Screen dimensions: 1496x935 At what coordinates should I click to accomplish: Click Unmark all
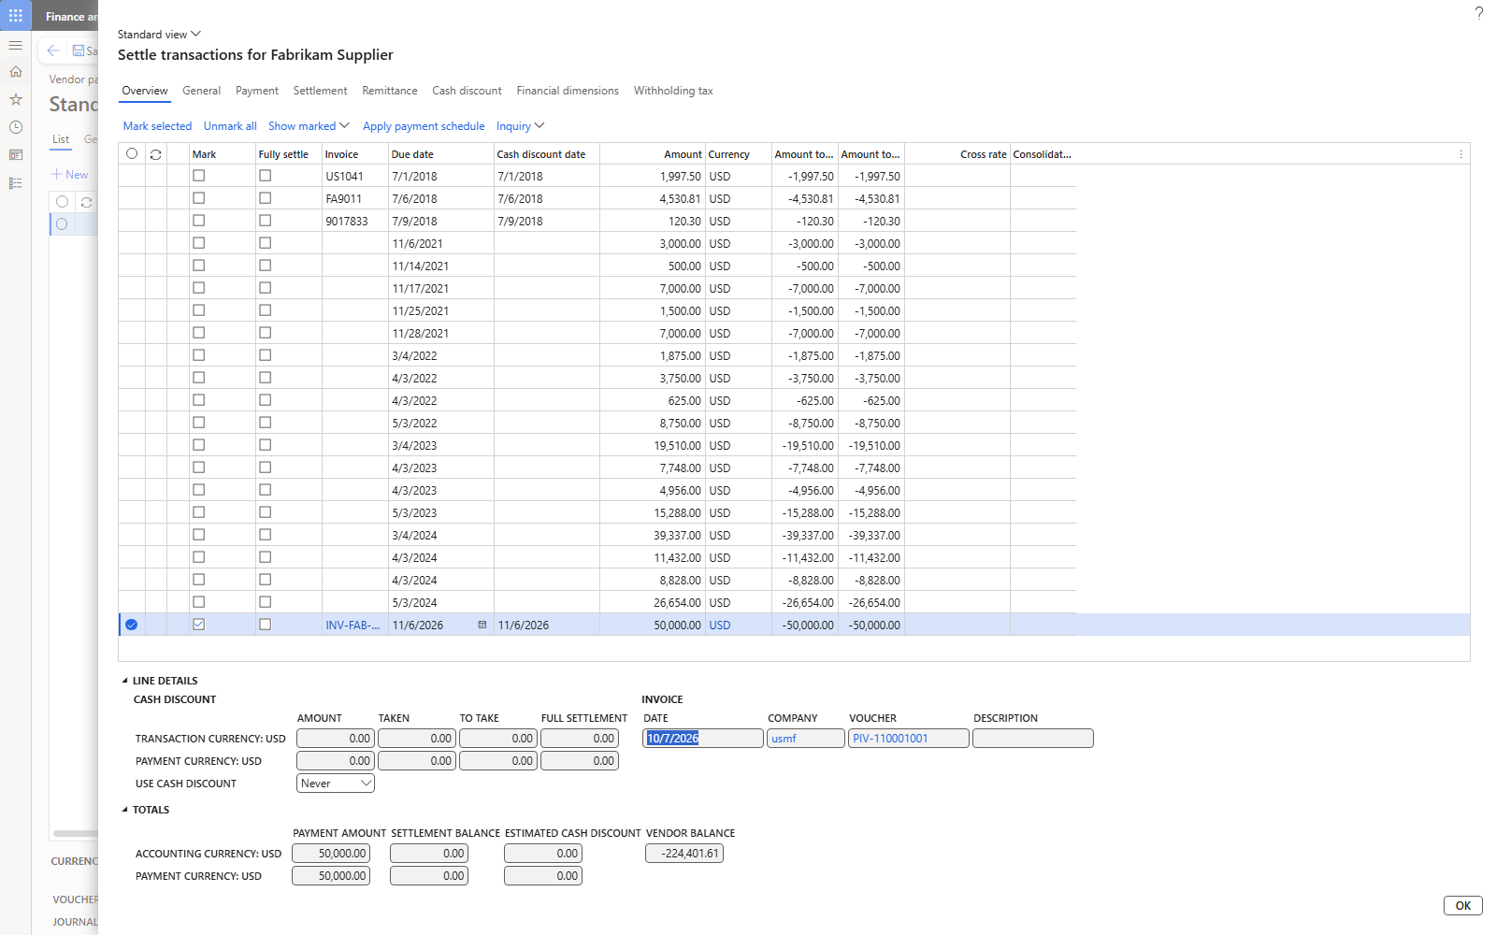(230, 126)
